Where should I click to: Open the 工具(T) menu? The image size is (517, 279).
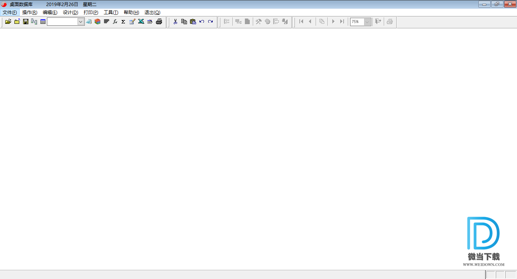111,12
